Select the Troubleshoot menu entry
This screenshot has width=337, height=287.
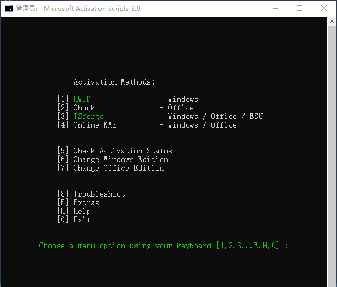(99, 194)
